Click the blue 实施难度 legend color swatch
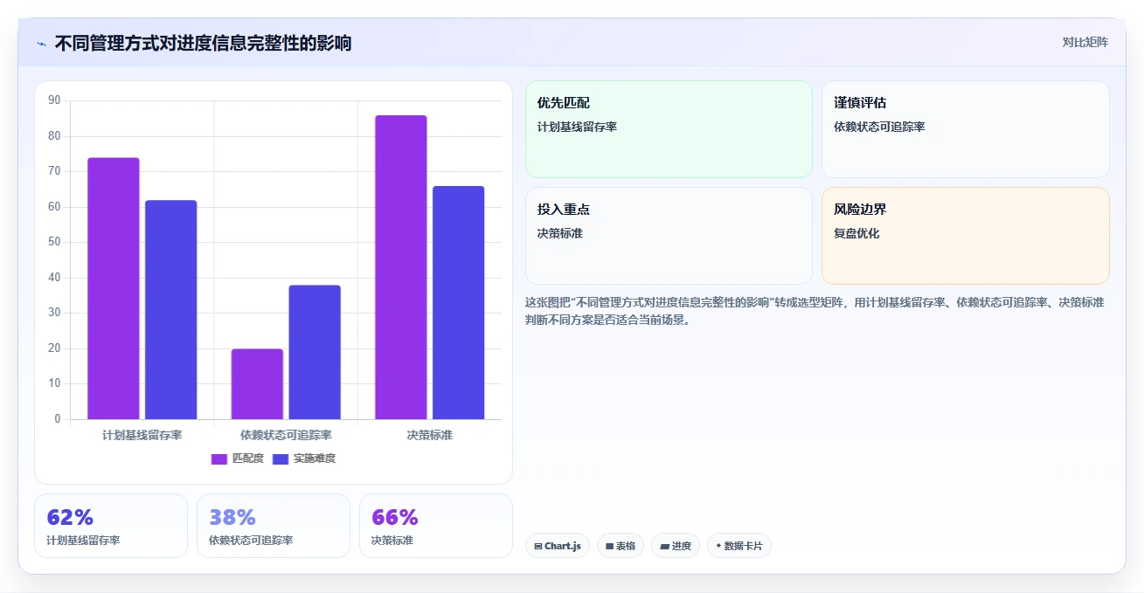Viewport: 1144px width, 593px height. pos(281,459)
